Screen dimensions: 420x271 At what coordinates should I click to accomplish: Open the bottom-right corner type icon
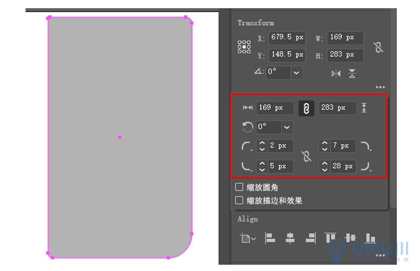[x=366, y=166]
